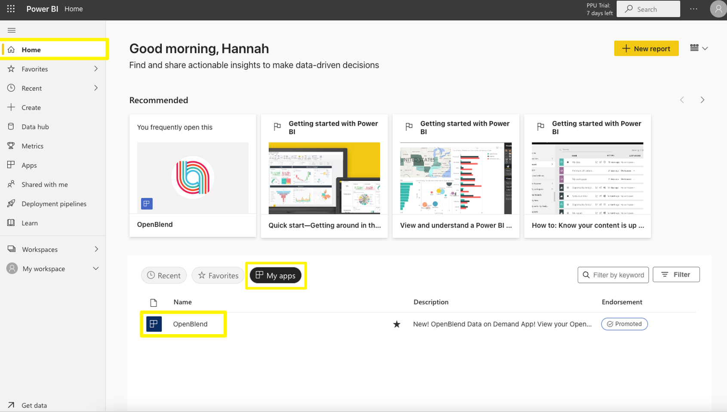Click the Favorites star icon in sidebar

(11, 69)
